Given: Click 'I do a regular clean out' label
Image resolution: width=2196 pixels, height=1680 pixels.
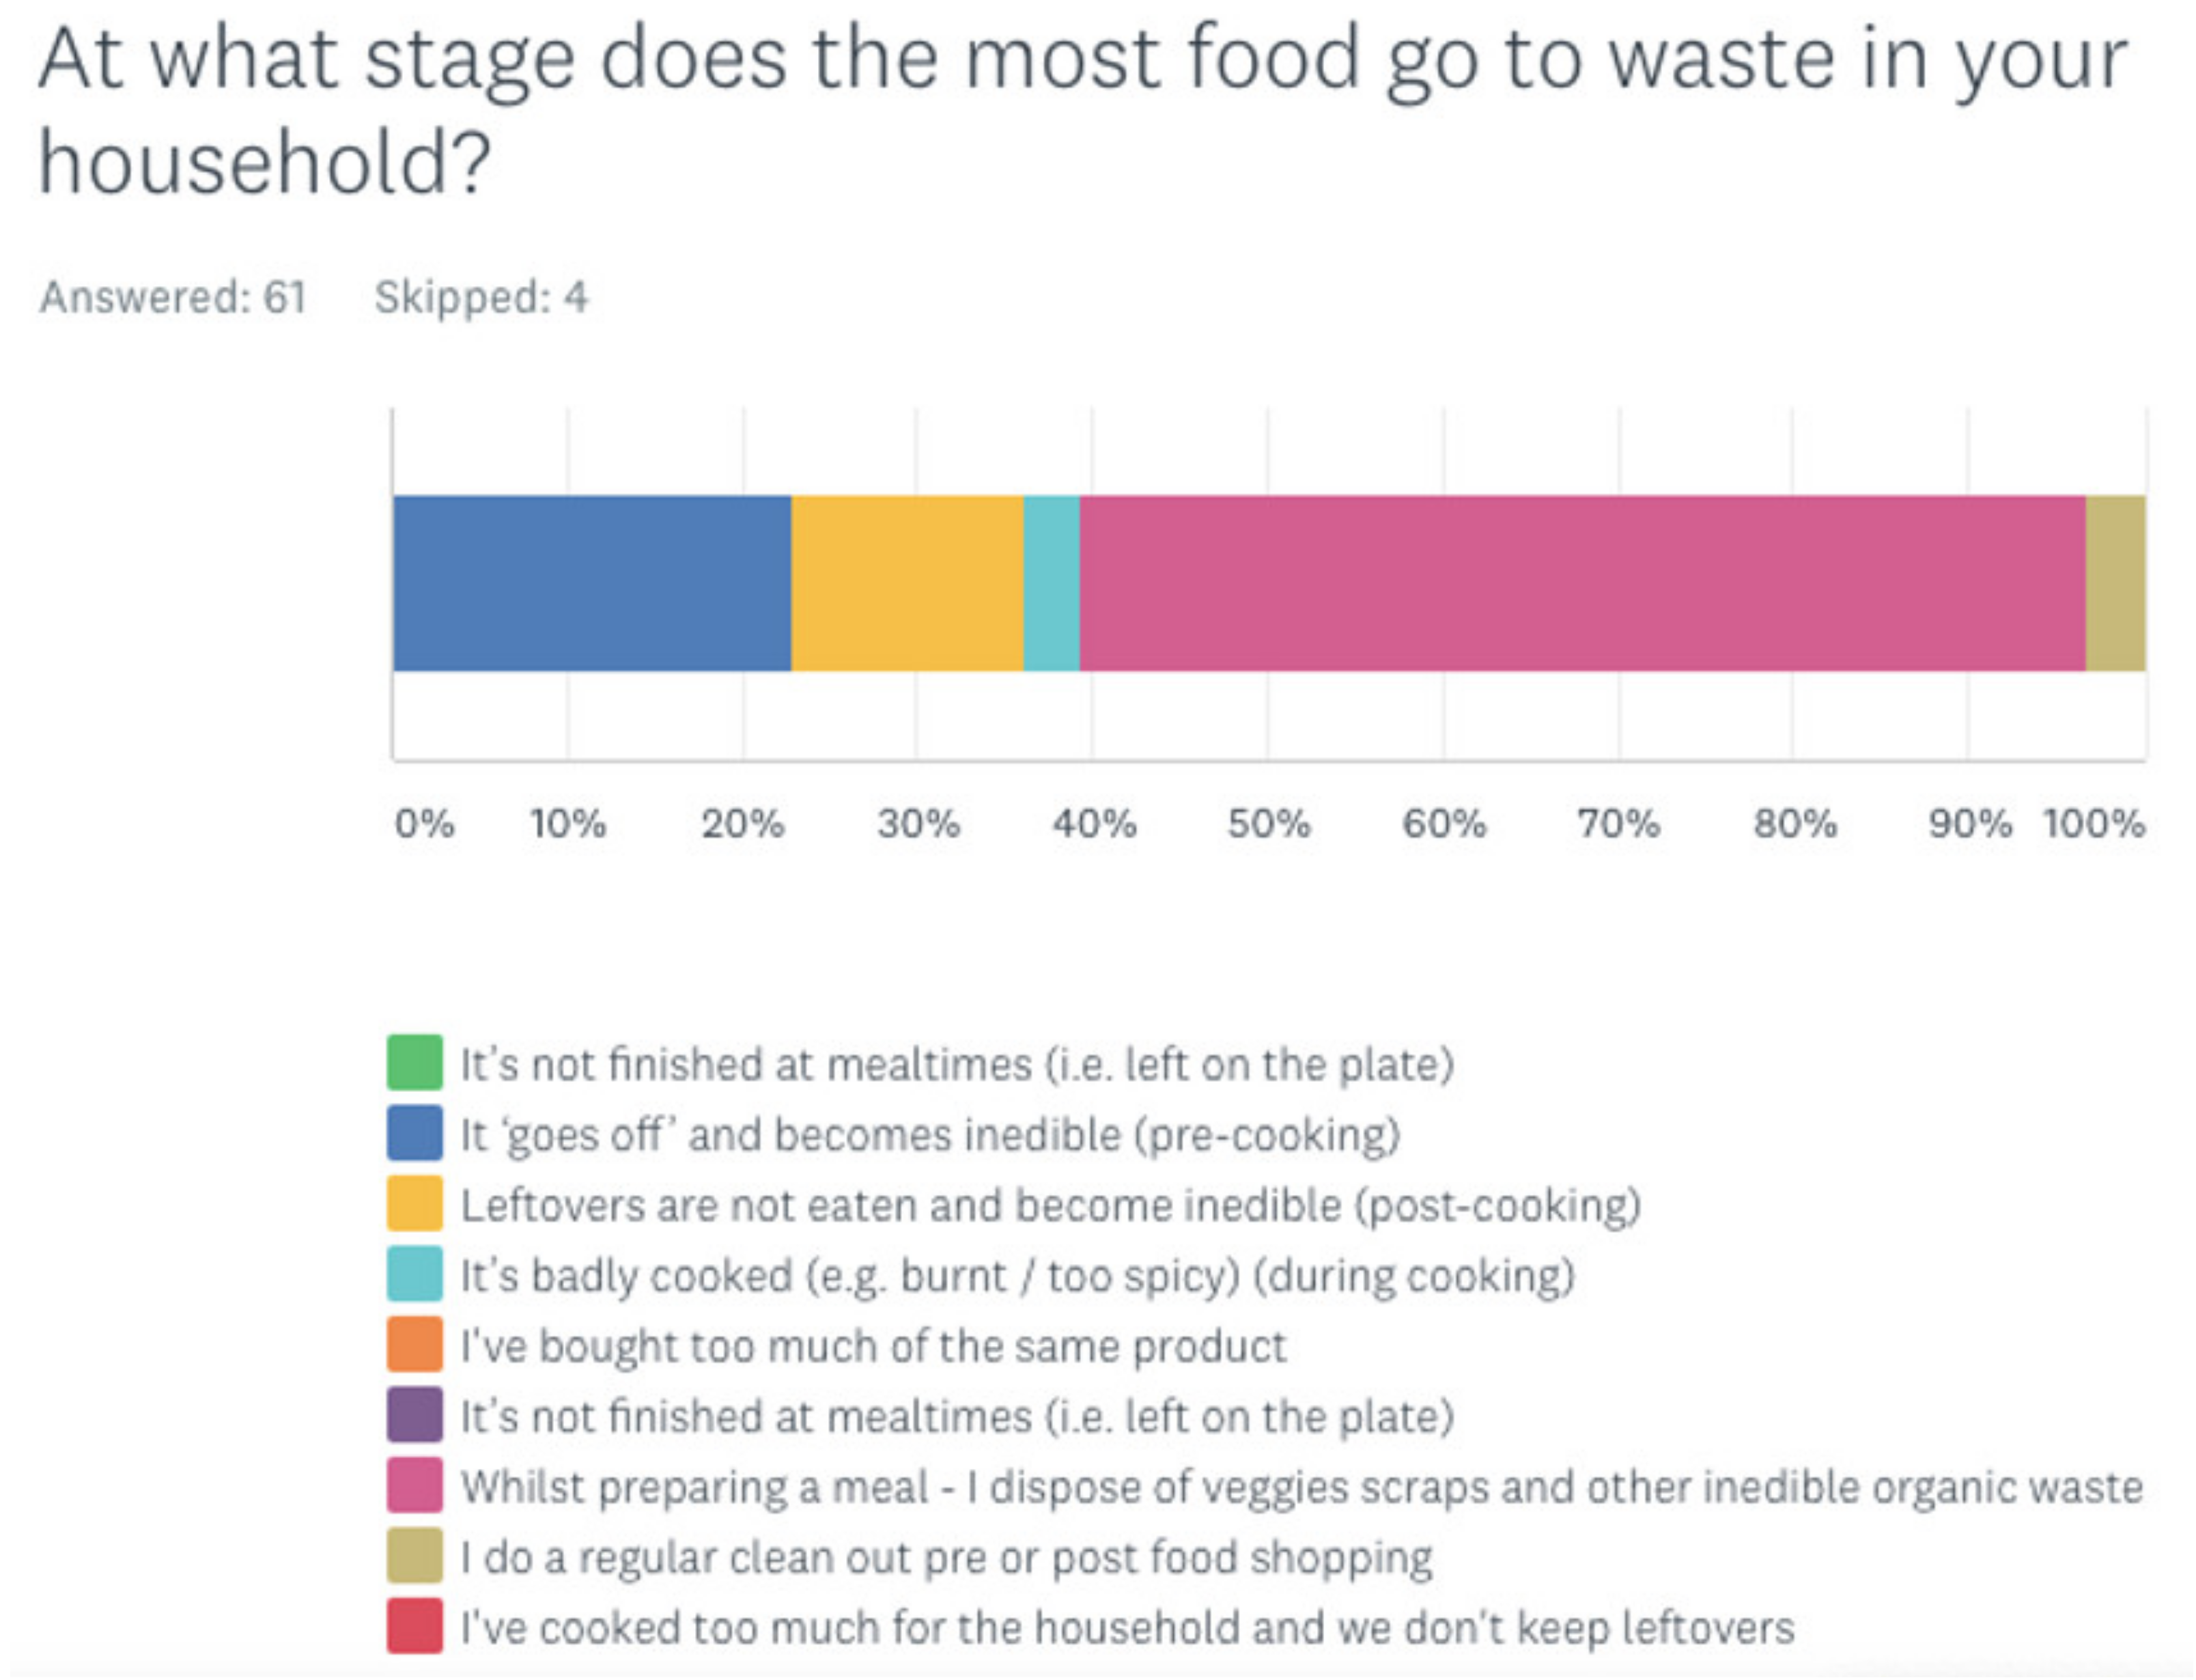Looking at the screenshot, I should pos(946,1557).
